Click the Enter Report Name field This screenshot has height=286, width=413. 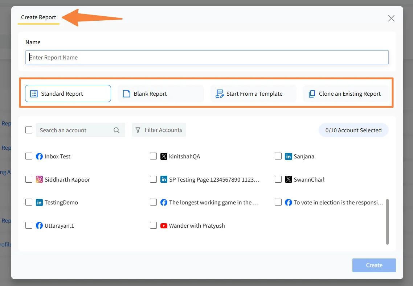207,57
